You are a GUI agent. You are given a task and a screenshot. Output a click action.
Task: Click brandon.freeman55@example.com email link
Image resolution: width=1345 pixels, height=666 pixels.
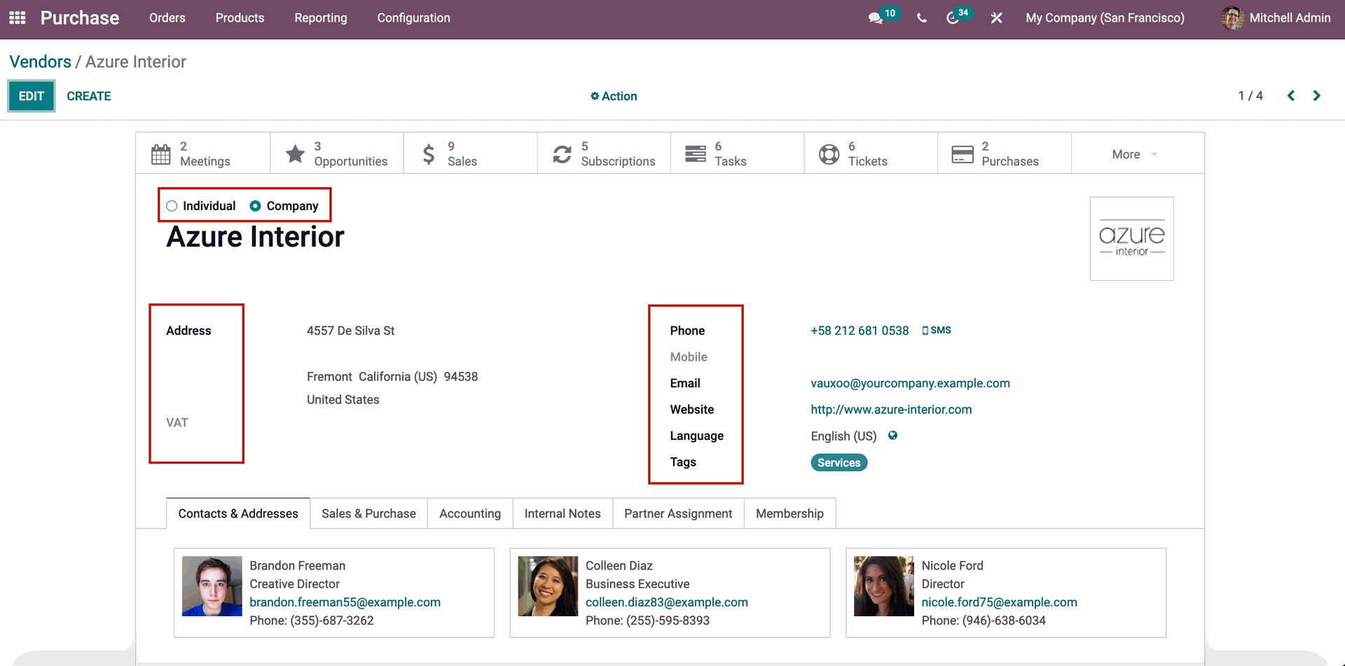pyautogui.click(x=345, y=602)
